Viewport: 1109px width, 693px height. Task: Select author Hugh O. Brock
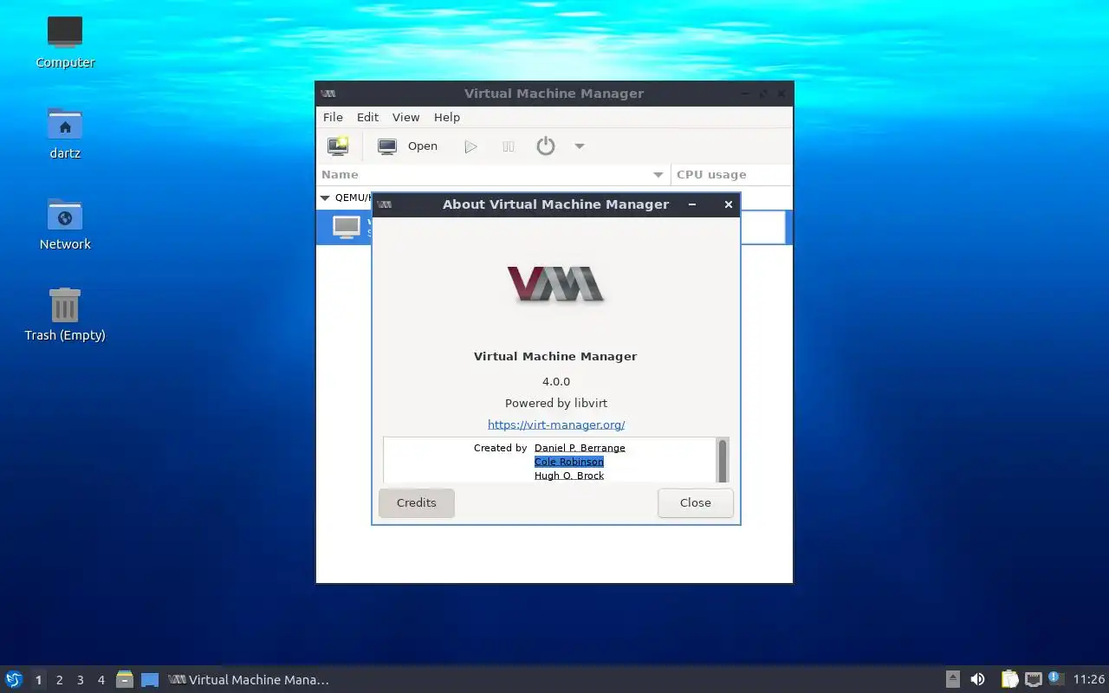[569, 476]
